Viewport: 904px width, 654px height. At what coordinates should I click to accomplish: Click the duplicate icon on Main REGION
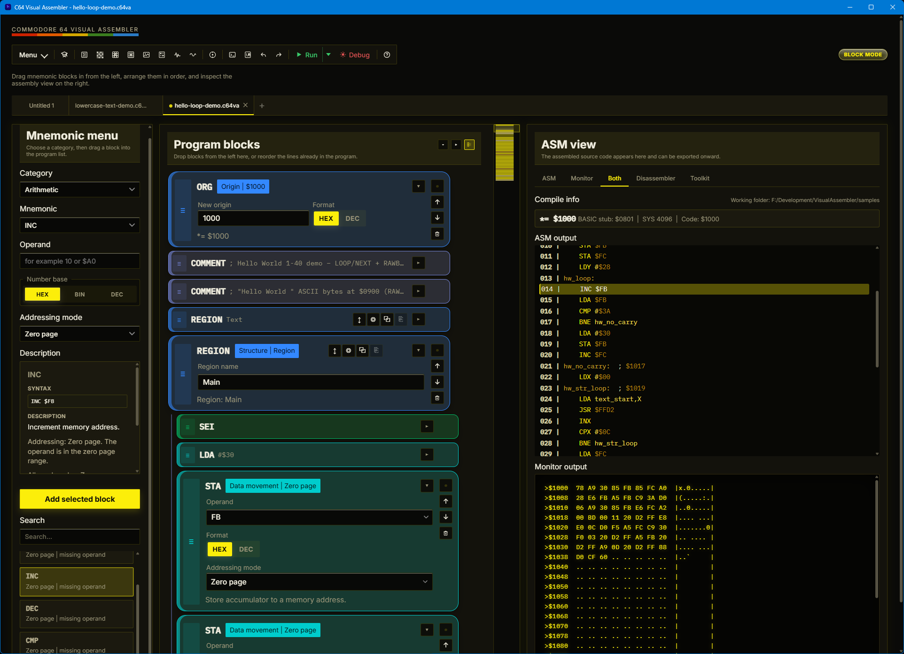click(x=362, y=350)
